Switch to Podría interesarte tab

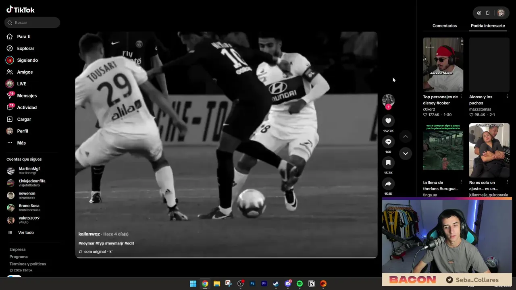click(488, 26)
